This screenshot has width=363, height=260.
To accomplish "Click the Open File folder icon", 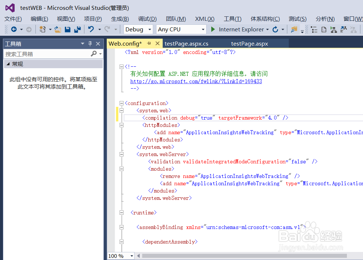I will point(58,29).
